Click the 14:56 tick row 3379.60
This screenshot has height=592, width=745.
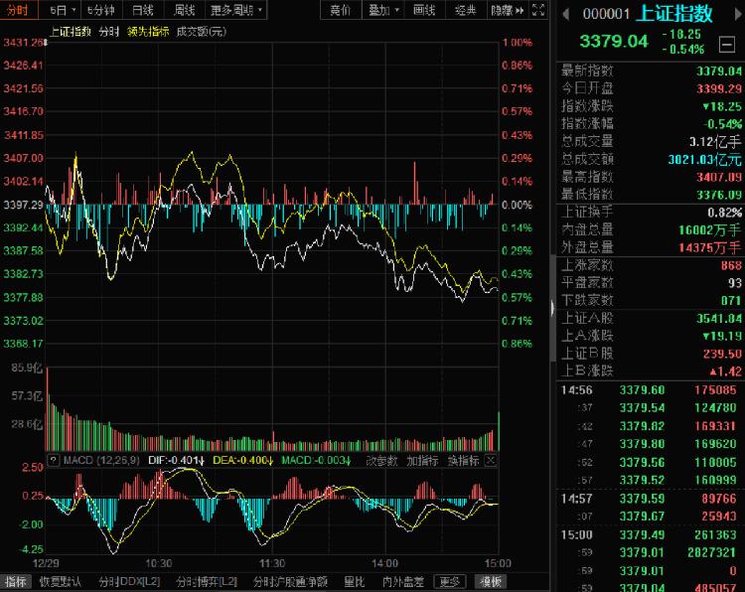649,390
